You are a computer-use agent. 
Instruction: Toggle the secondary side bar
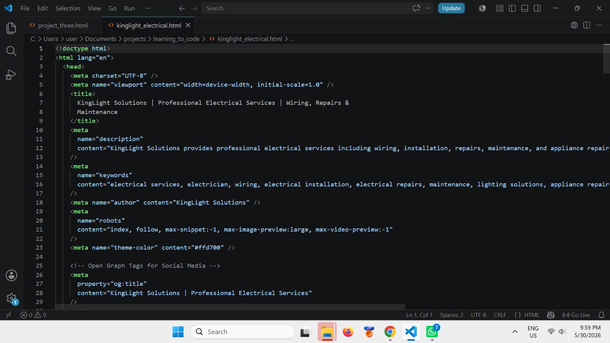tap(537, 8)
